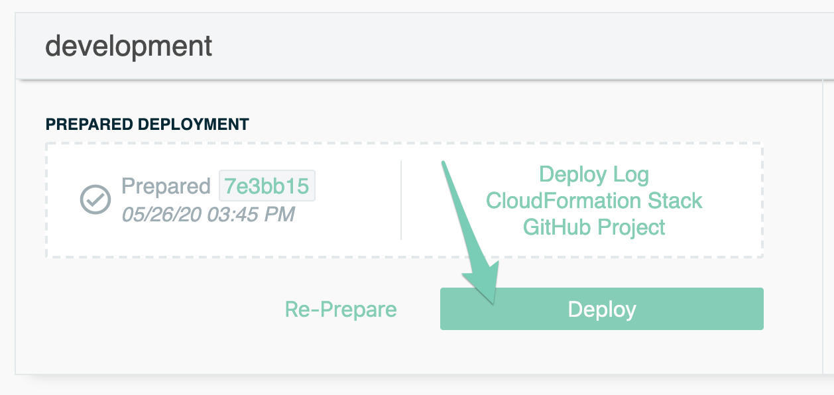Screen dimensions: 834x395
Task: Click the Prepared status text
Action: 166,186
